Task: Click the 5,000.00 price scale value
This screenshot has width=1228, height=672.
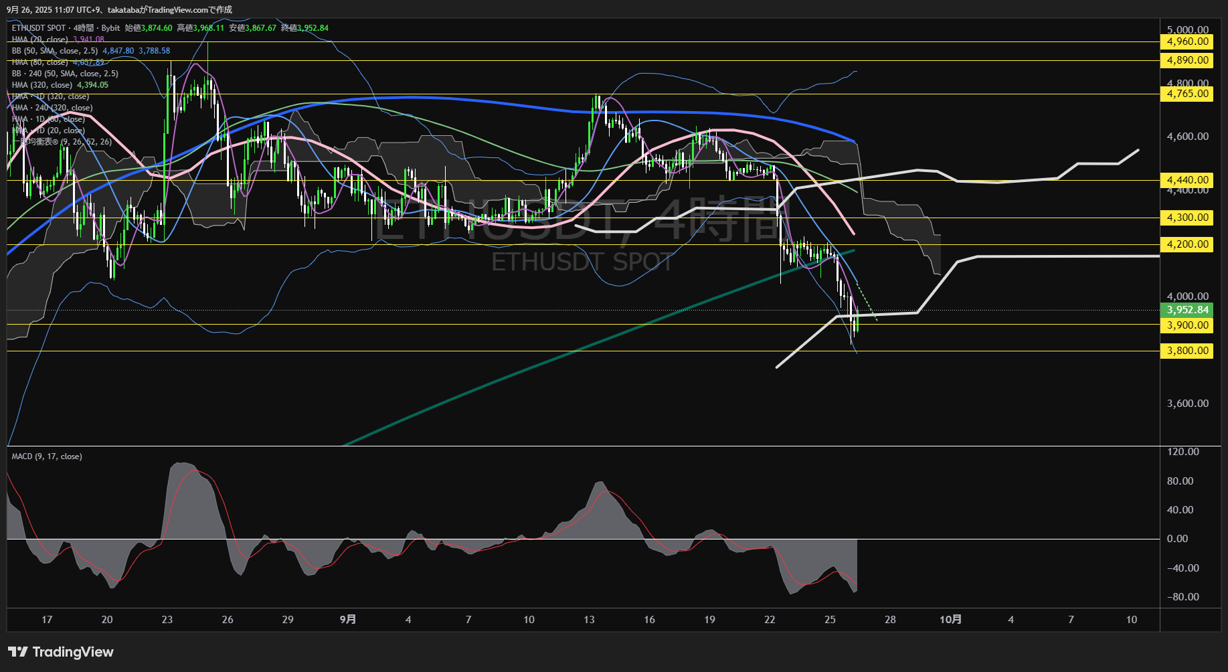Action: tap(1187, 30)
